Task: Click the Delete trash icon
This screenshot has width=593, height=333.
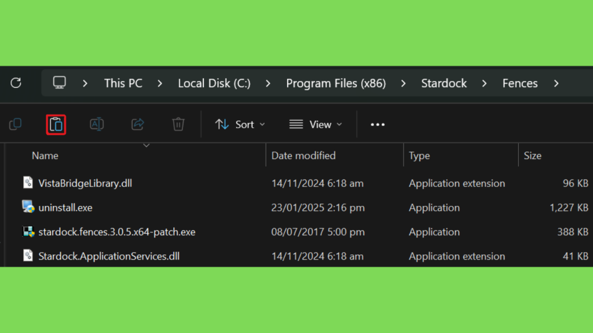Action: point(178,124)
